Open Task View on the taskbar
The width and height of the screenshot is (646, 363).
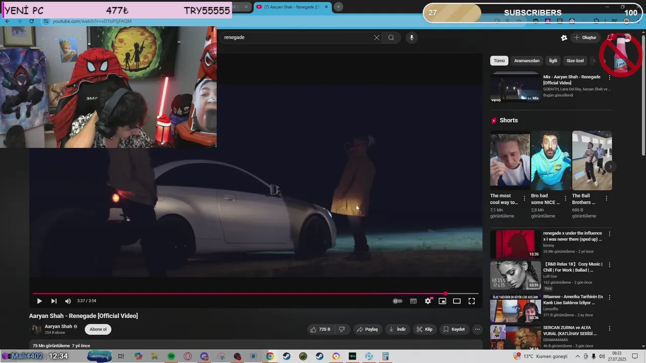click(x=121, y=356)
